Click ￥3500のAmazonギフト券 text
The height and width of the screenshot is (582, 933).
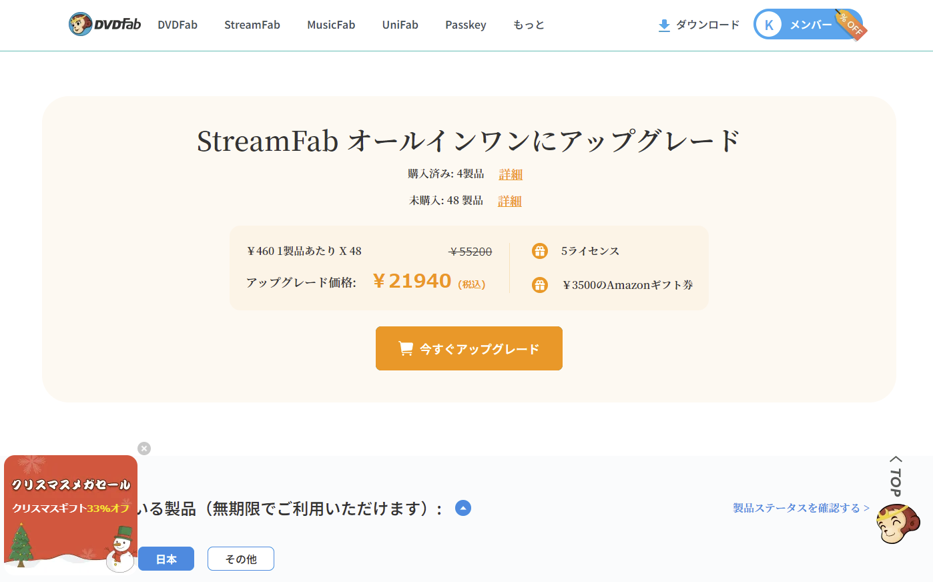coord(628,285)
